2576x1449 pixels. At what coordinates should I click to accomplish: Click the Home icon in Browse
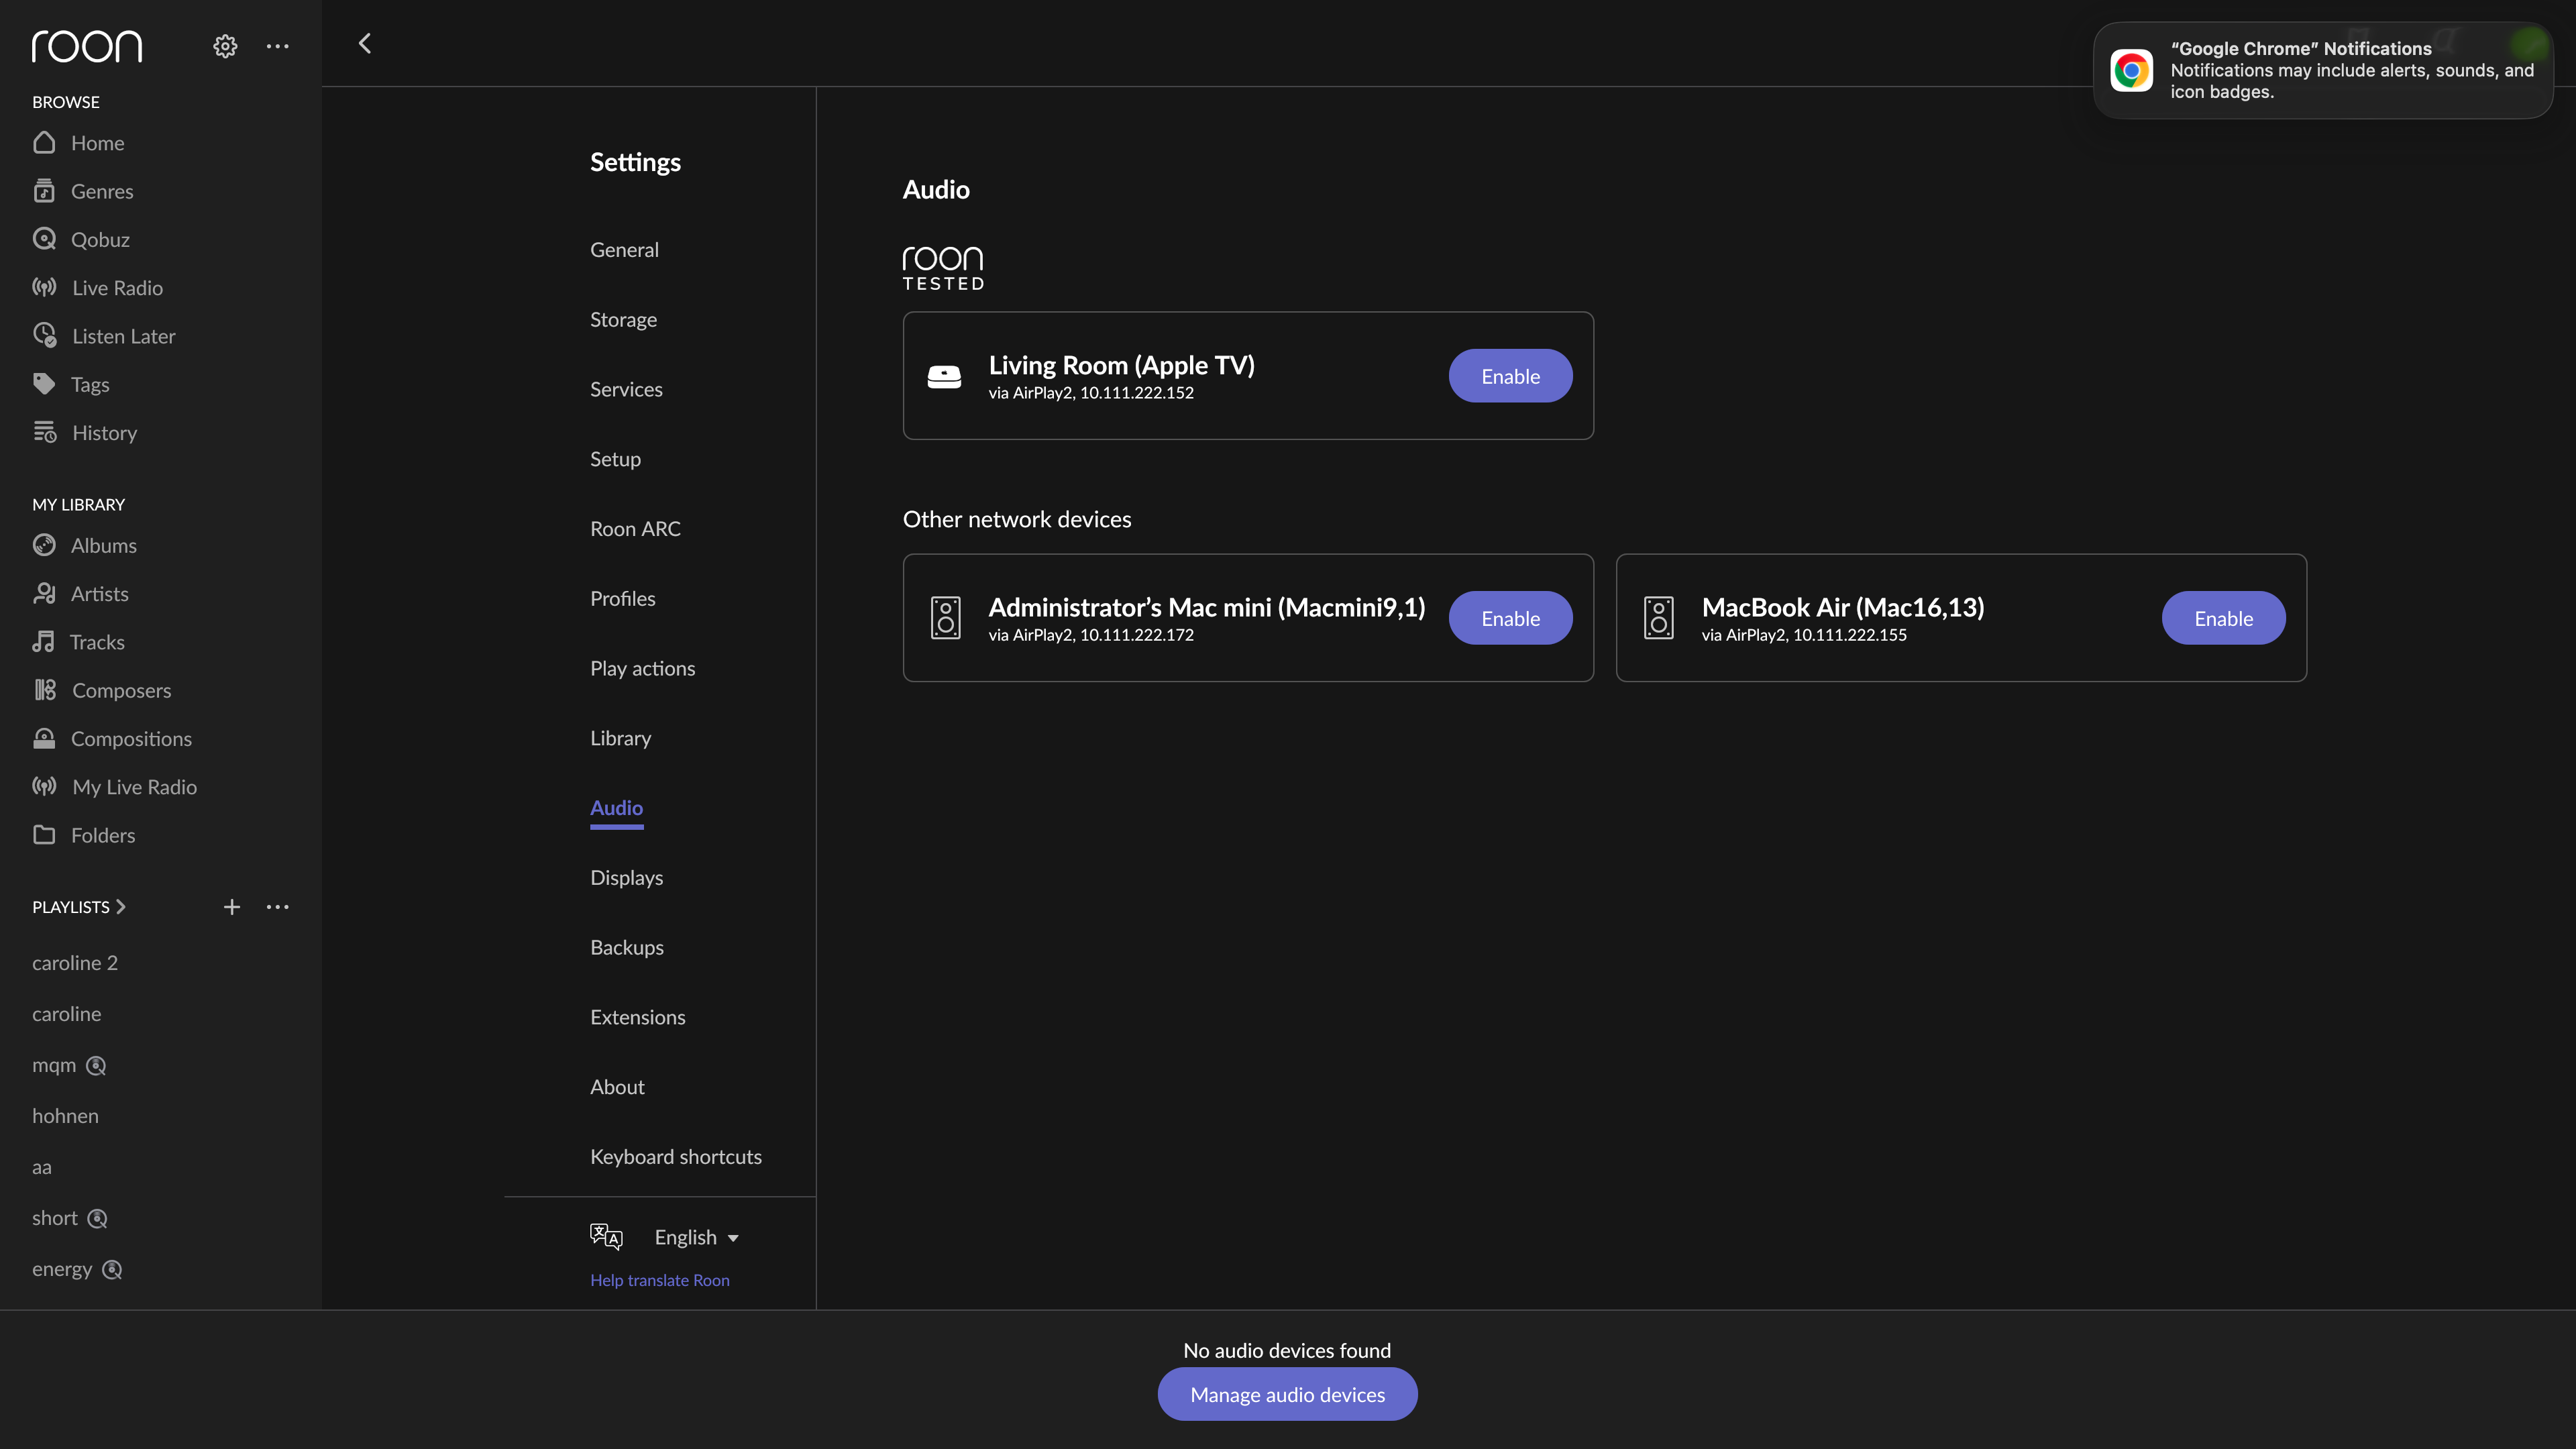click(x=44, y=143)
